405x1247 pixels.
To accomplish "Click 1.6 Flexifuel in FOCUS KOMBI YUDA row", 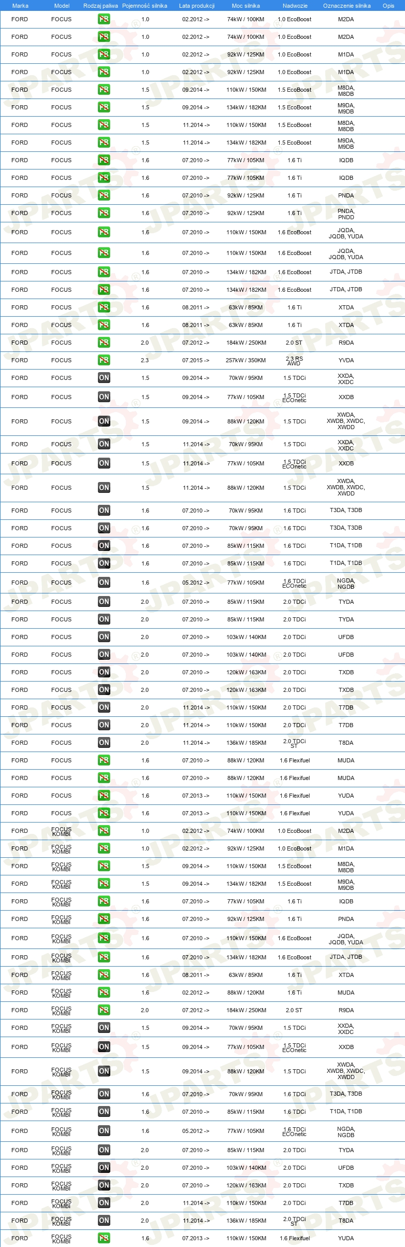I will click(x=295, y=1238).
